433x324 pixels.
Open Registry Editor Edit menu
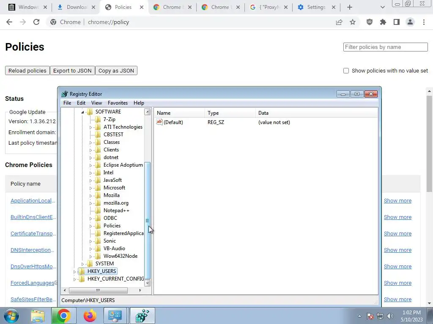[81, 103]
